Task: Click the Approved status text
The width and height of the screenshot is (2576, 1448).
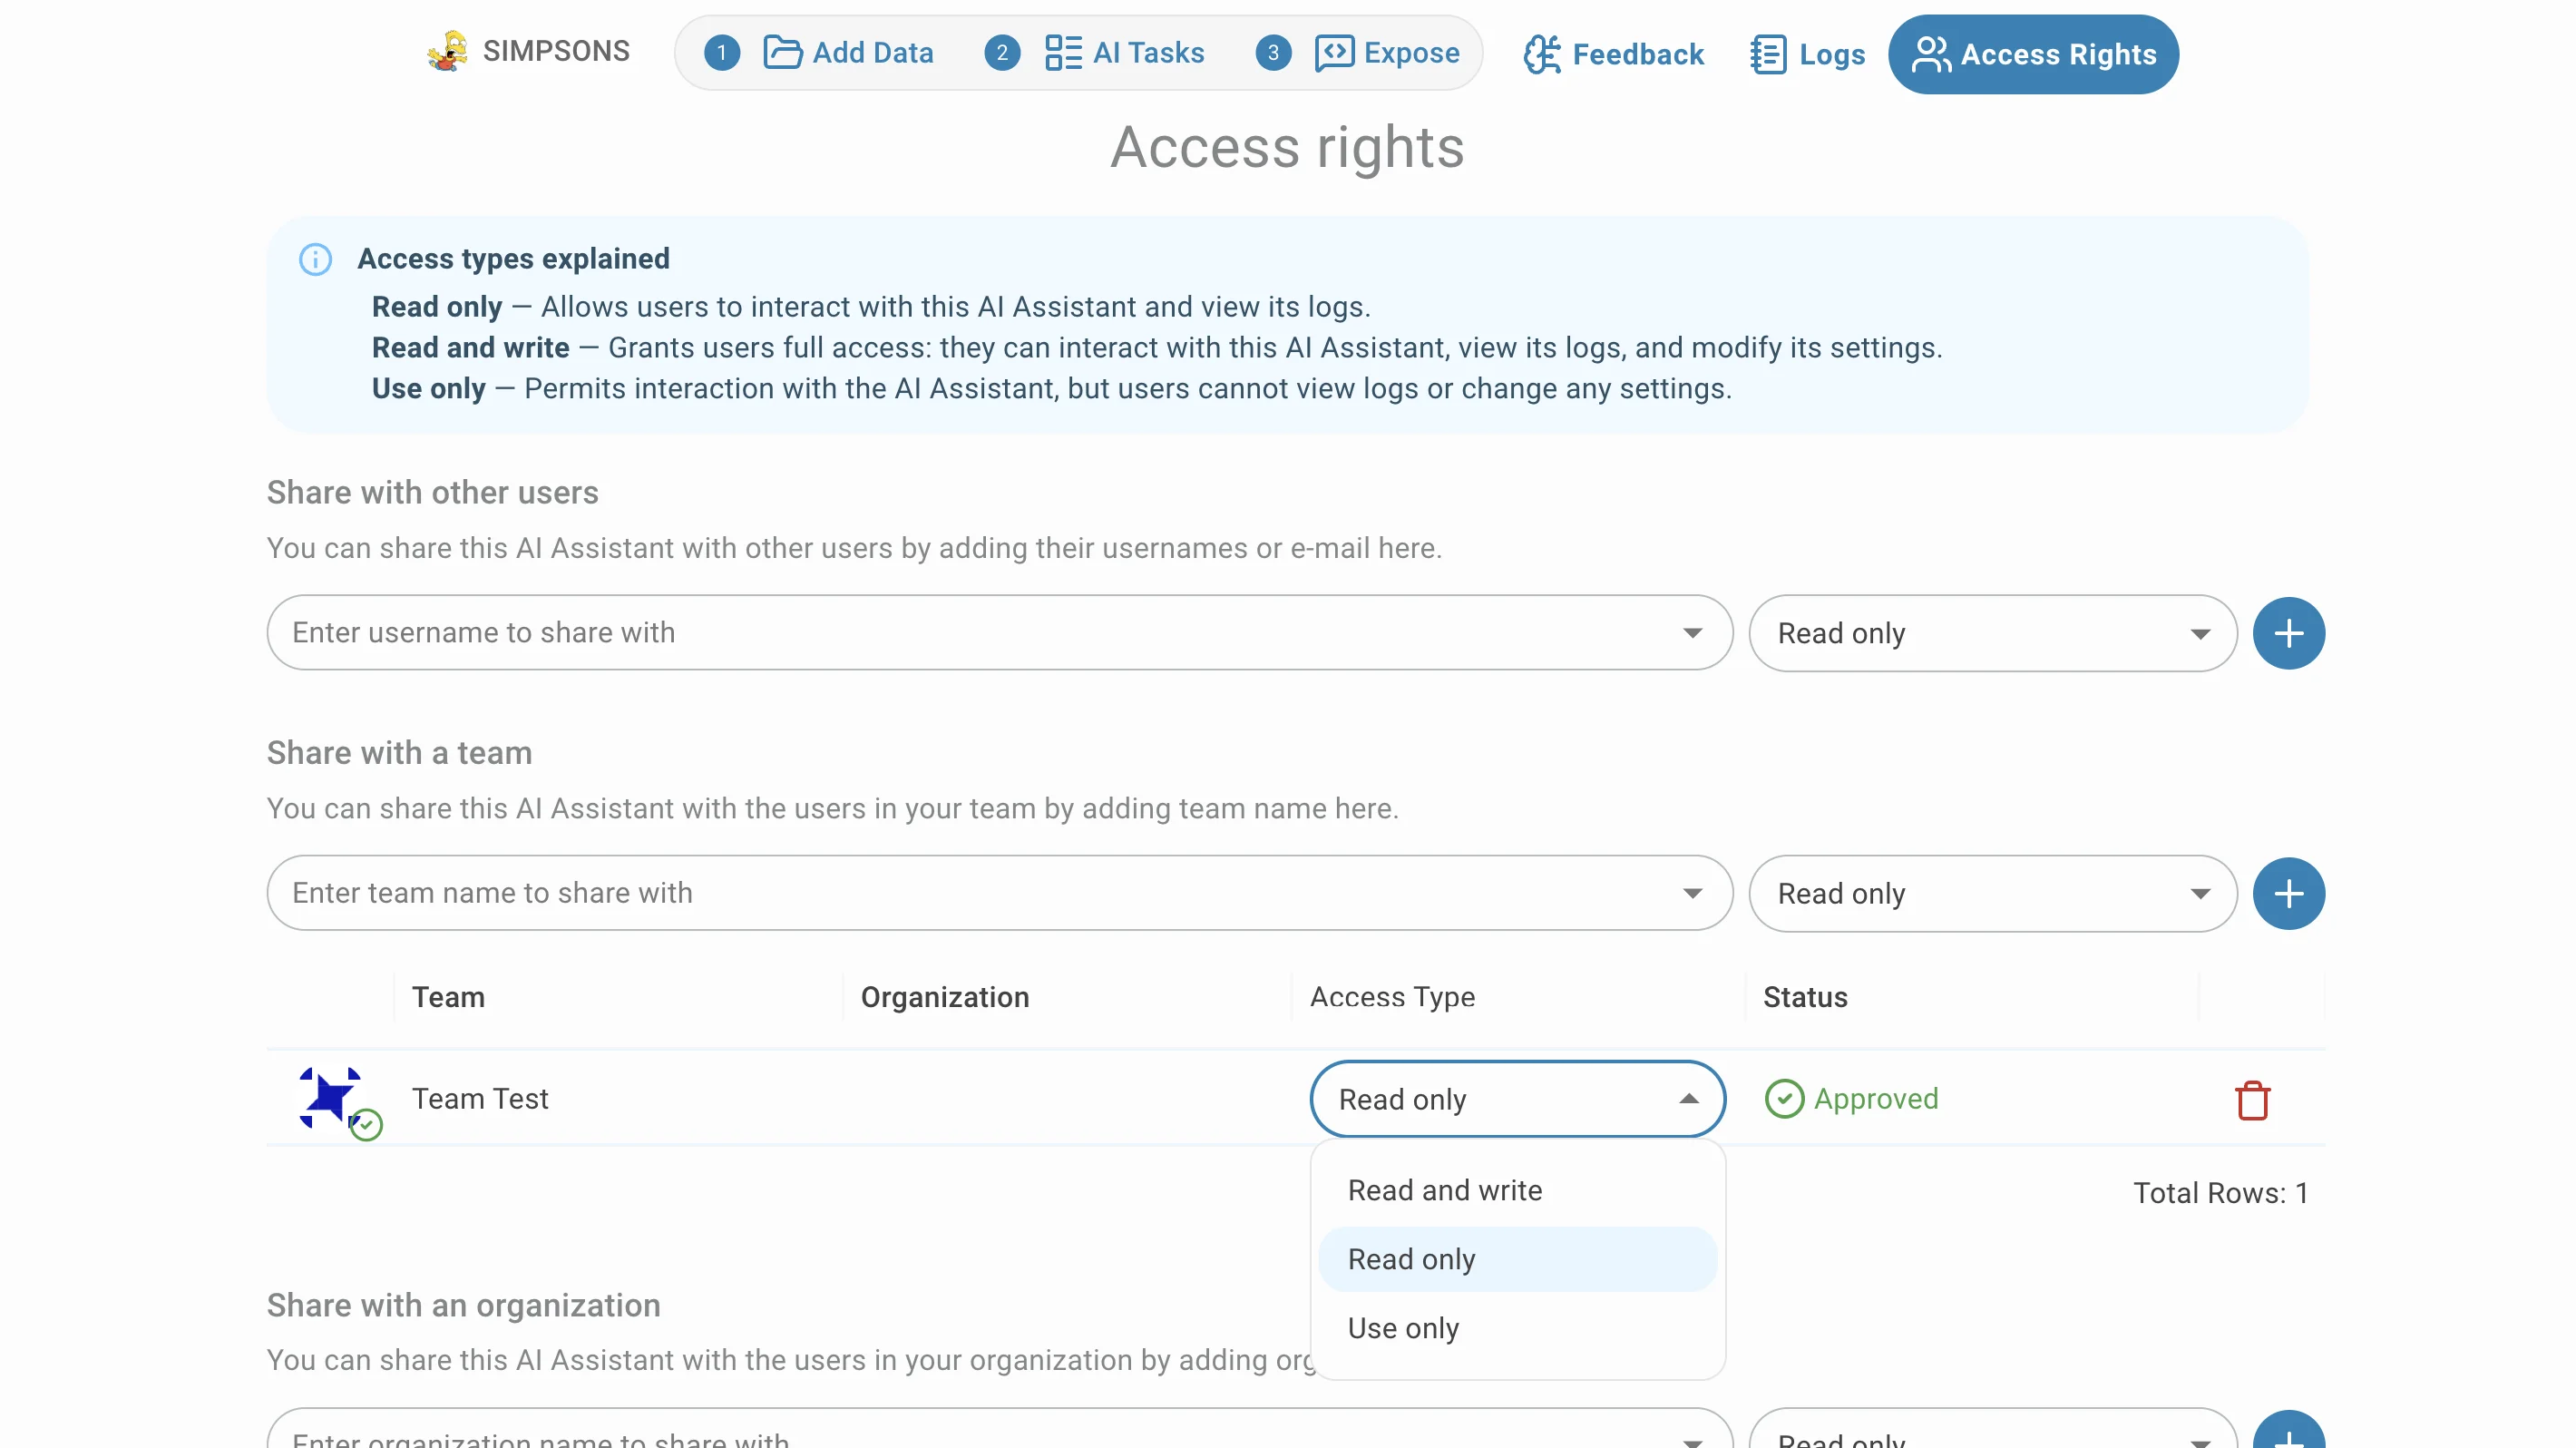Action: tap(1875, 1098)
